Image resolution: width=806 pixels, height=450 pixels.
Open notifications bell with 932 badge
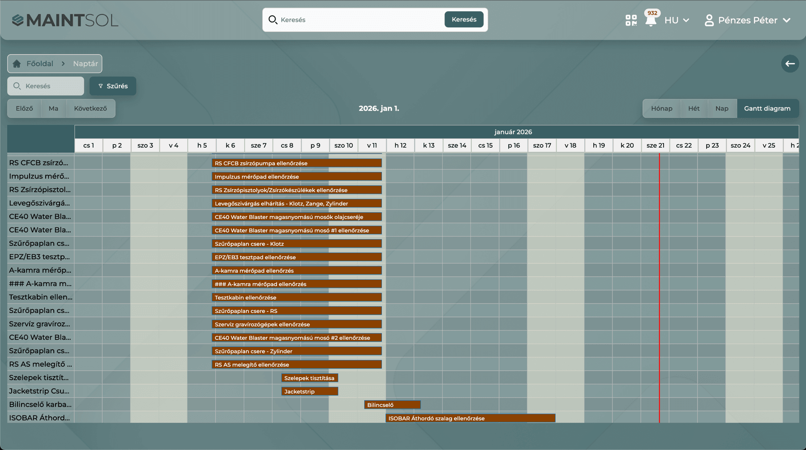[651, 20]
